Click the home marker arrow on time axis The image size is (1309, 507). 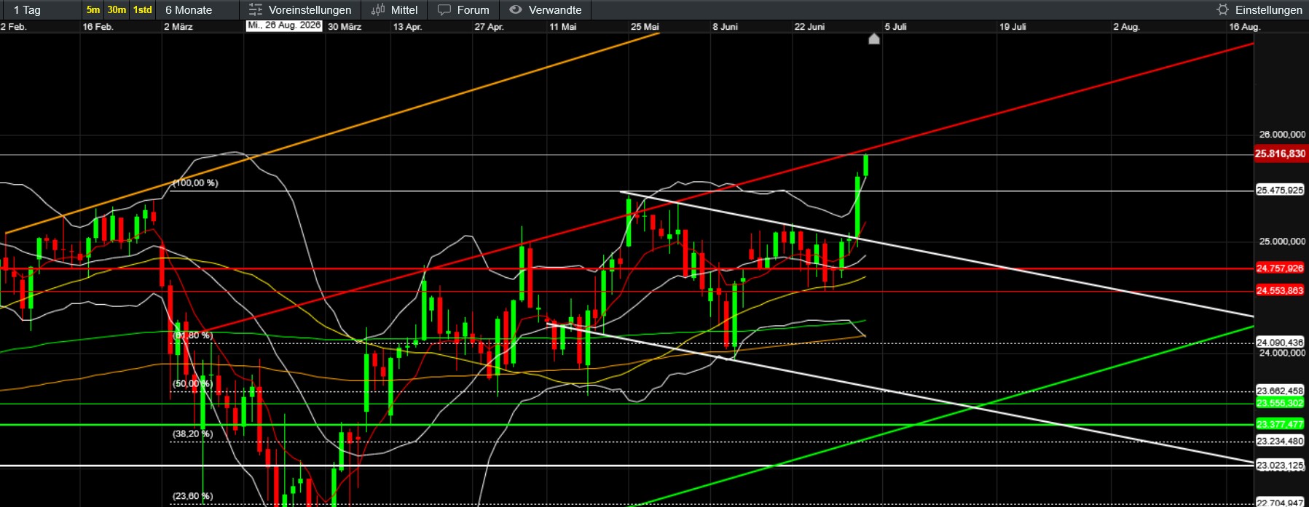[x=874, y=39]
